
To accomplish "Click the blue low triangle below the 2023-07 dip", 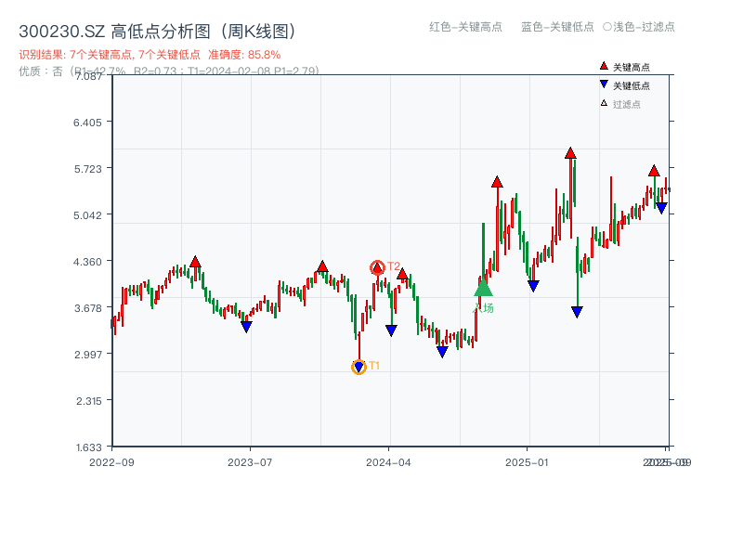I will click(x=247, y=326).
